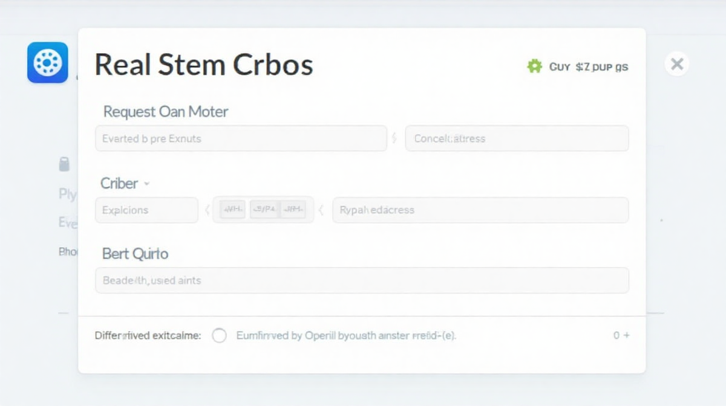Close the dialog with the X button
The image size is (726, 406).
point(677,63)
